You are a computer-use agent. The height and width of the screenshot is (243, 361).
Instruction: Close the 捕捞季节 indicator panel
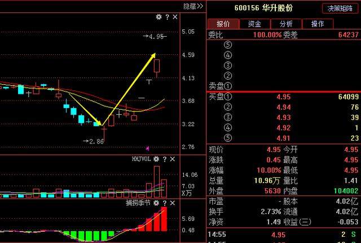(x=172, y=203)
